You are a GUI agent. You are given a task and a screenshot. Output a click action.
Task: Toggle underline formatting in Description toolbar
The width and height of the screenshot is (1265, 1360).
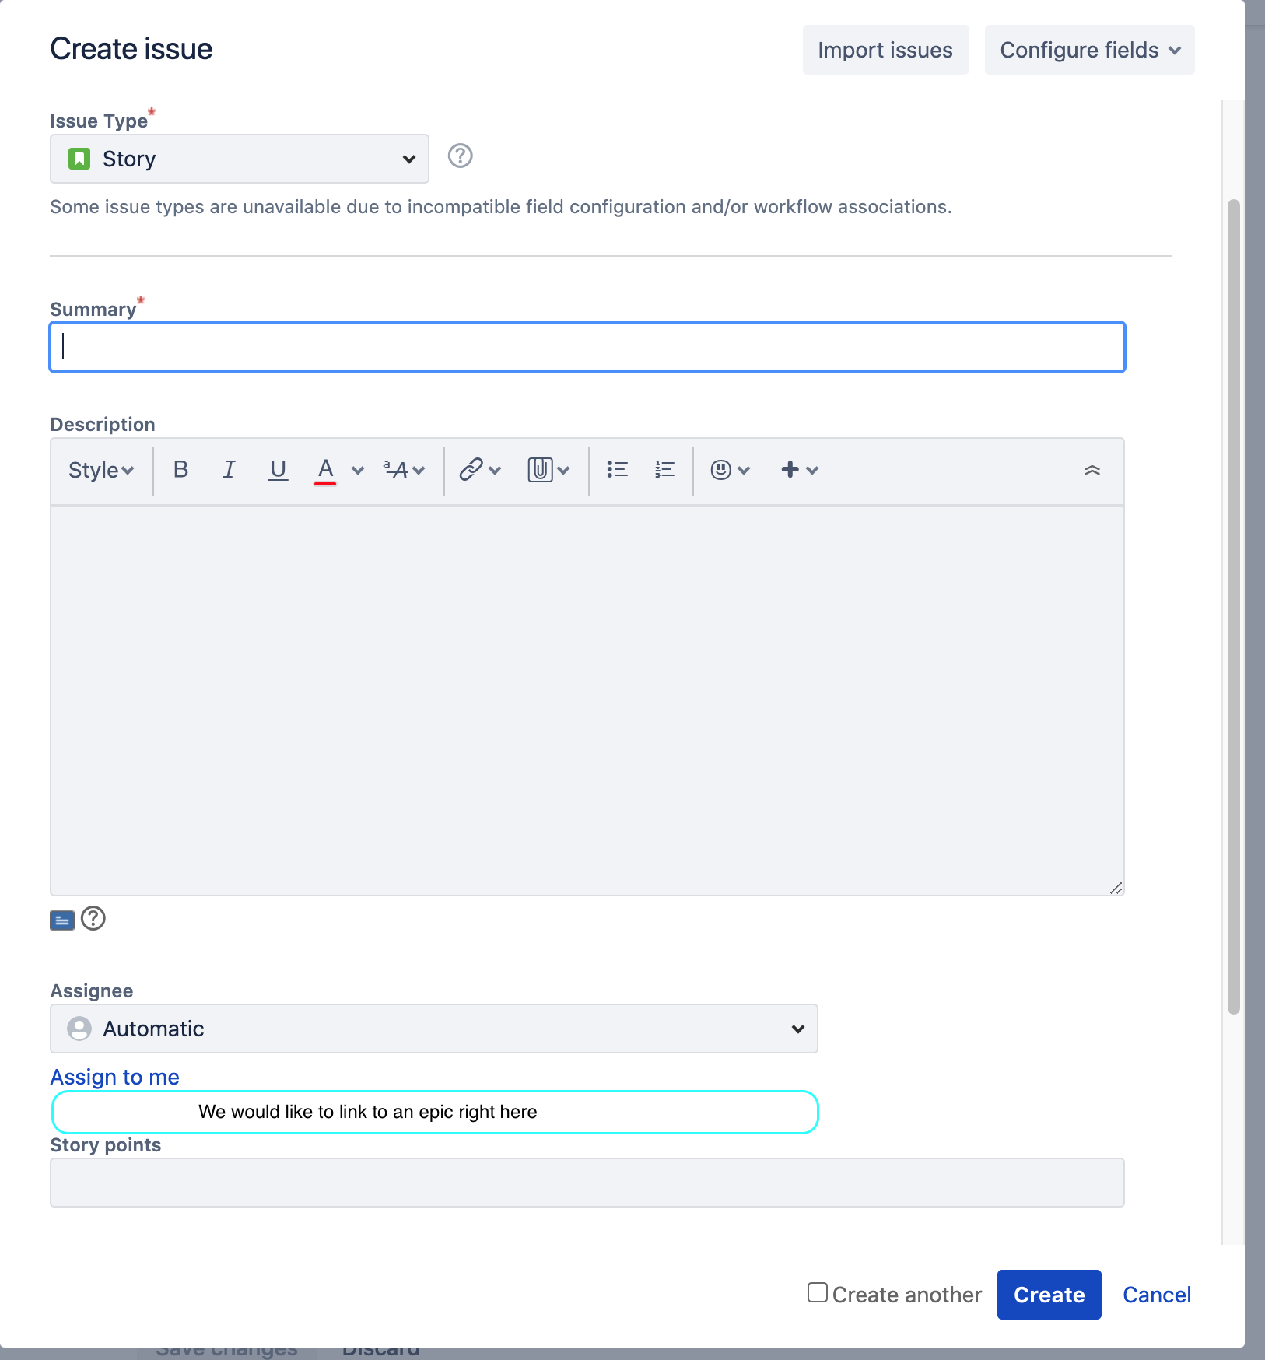pos(278,469)
